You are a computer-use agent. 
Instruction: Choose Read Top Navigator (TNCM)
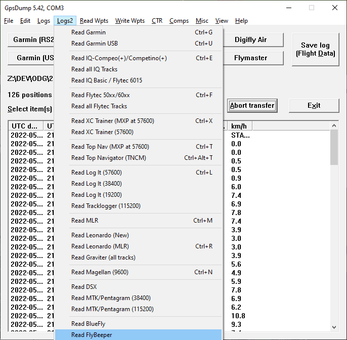tap(138, 158)
